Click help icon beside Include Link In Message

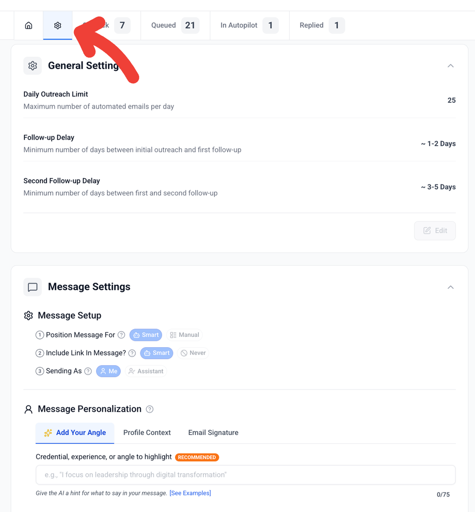[132, 353]
